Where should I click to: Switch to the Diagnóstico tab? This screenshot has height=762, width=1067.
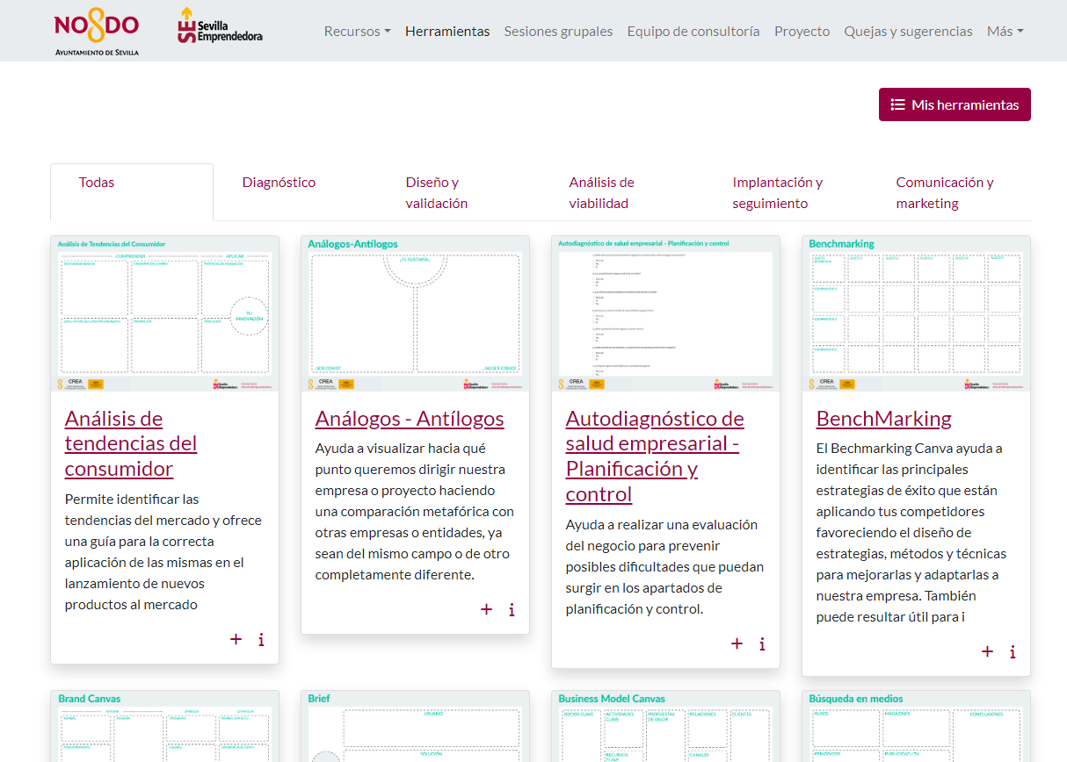point(279,183)
